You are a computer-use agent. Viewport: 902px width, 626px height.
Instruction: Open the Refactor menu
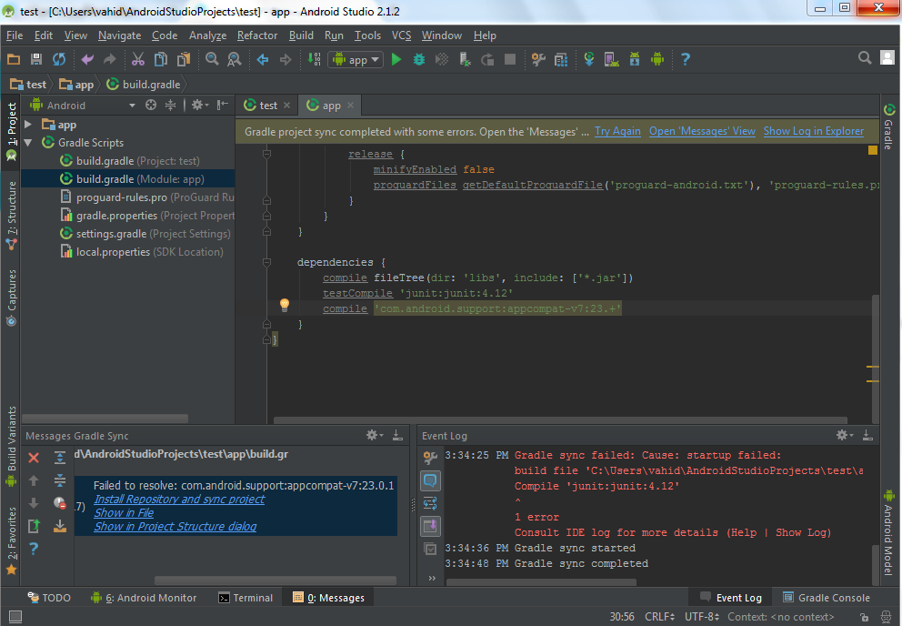click(x=257, y=35)
